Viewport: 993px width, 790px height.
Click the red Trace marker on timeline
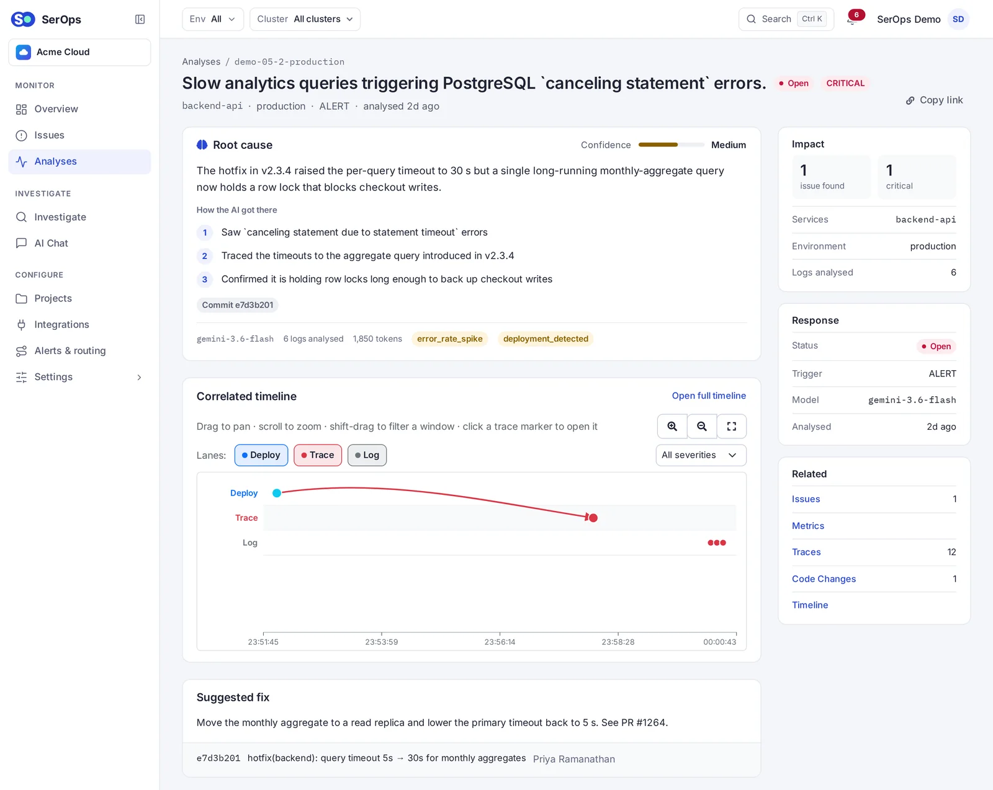point(593,518)
